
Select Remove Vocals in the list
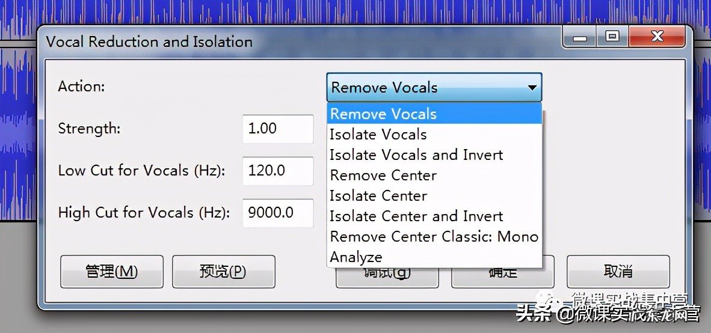click(434, 113)
